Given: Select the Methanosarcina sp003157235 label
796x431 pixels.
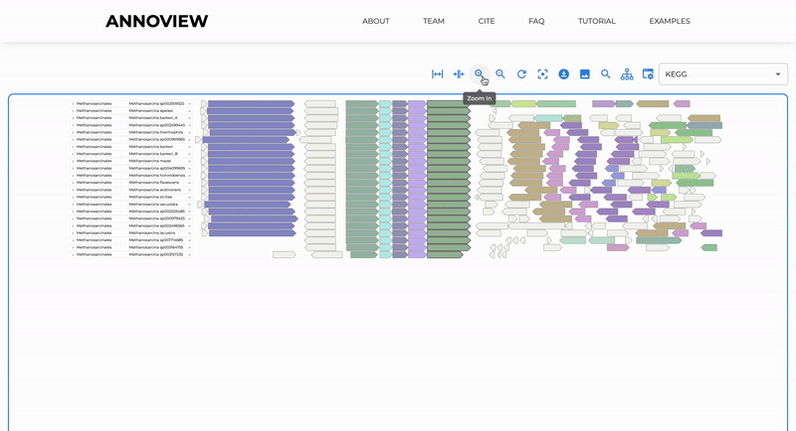Looking at the screenshot, I should click(x=156, y=254).
